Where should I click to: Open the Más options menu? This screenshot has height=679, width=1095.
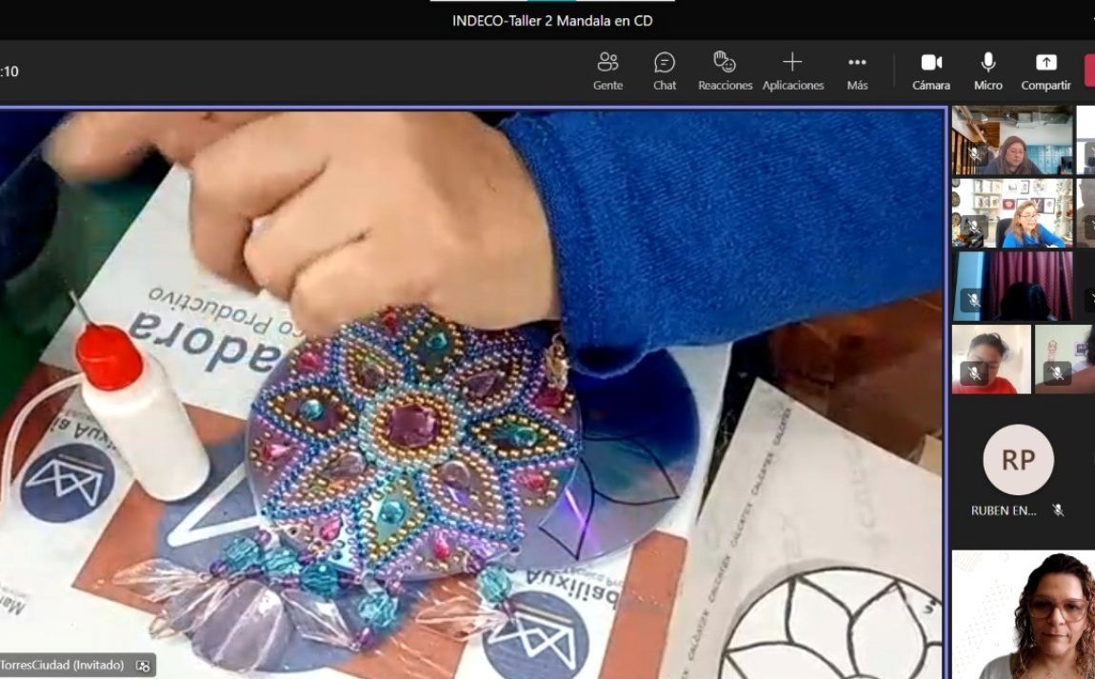point(857,70)
